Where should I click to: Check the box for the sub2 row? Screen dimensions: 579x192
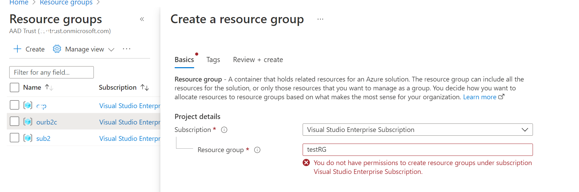[x=14, y=137]
